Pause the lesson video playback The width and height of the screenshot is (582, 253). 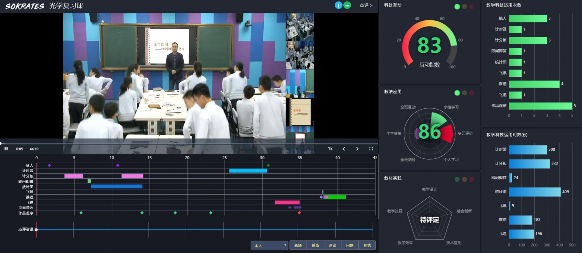coord(6,149)
